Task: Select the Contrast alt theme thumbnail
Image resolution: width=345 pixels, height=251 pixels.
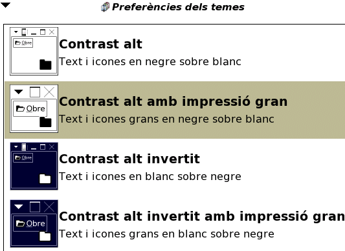Action: 34,51
